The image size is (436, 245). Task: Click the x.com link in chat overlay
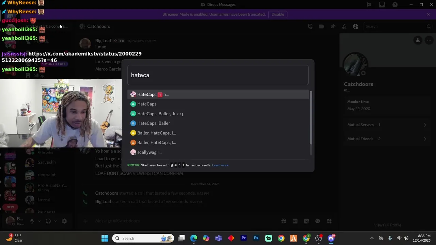[x=72, y=57]
